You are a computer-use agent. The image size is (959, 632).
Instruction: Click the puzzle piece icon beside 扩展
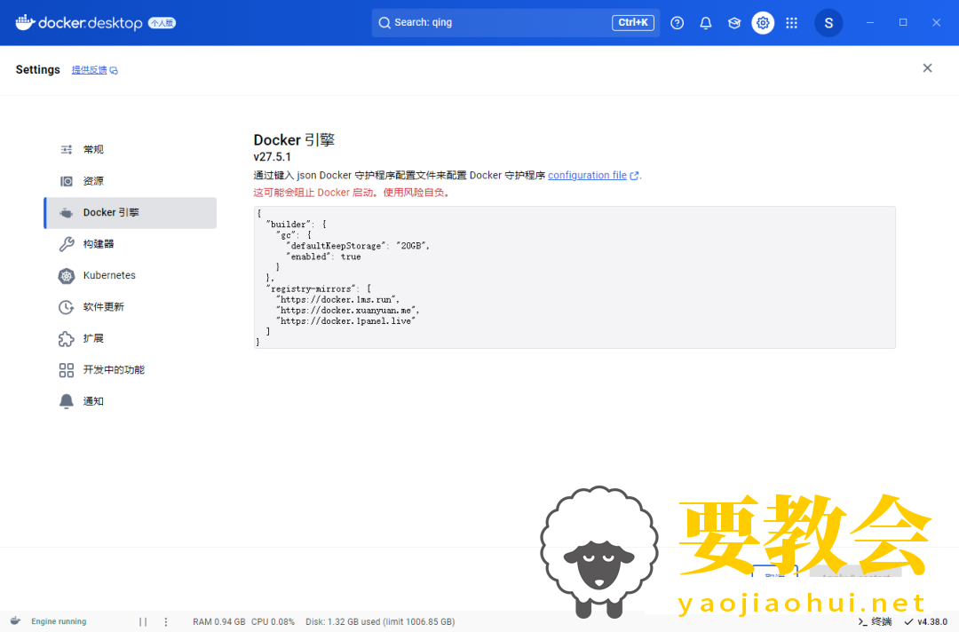(x=66, y=339)
